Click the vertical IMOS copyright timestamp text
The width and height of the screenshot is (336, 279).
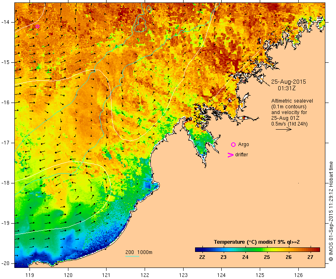pyautogui.click(x=331, y=211)
